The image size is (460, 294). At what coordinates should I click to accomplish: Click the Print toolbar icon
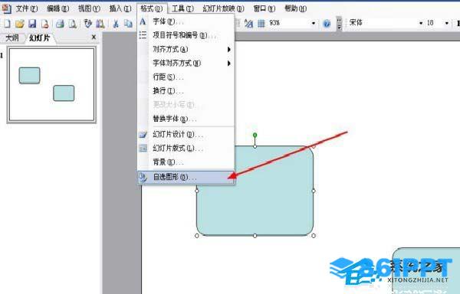(x=60, y=24)
